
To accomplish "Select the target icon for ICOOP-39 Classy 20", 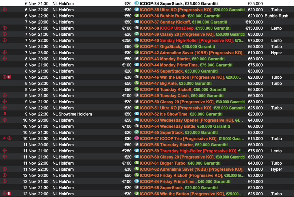I will pyautogui.click(x=5, y=34).
